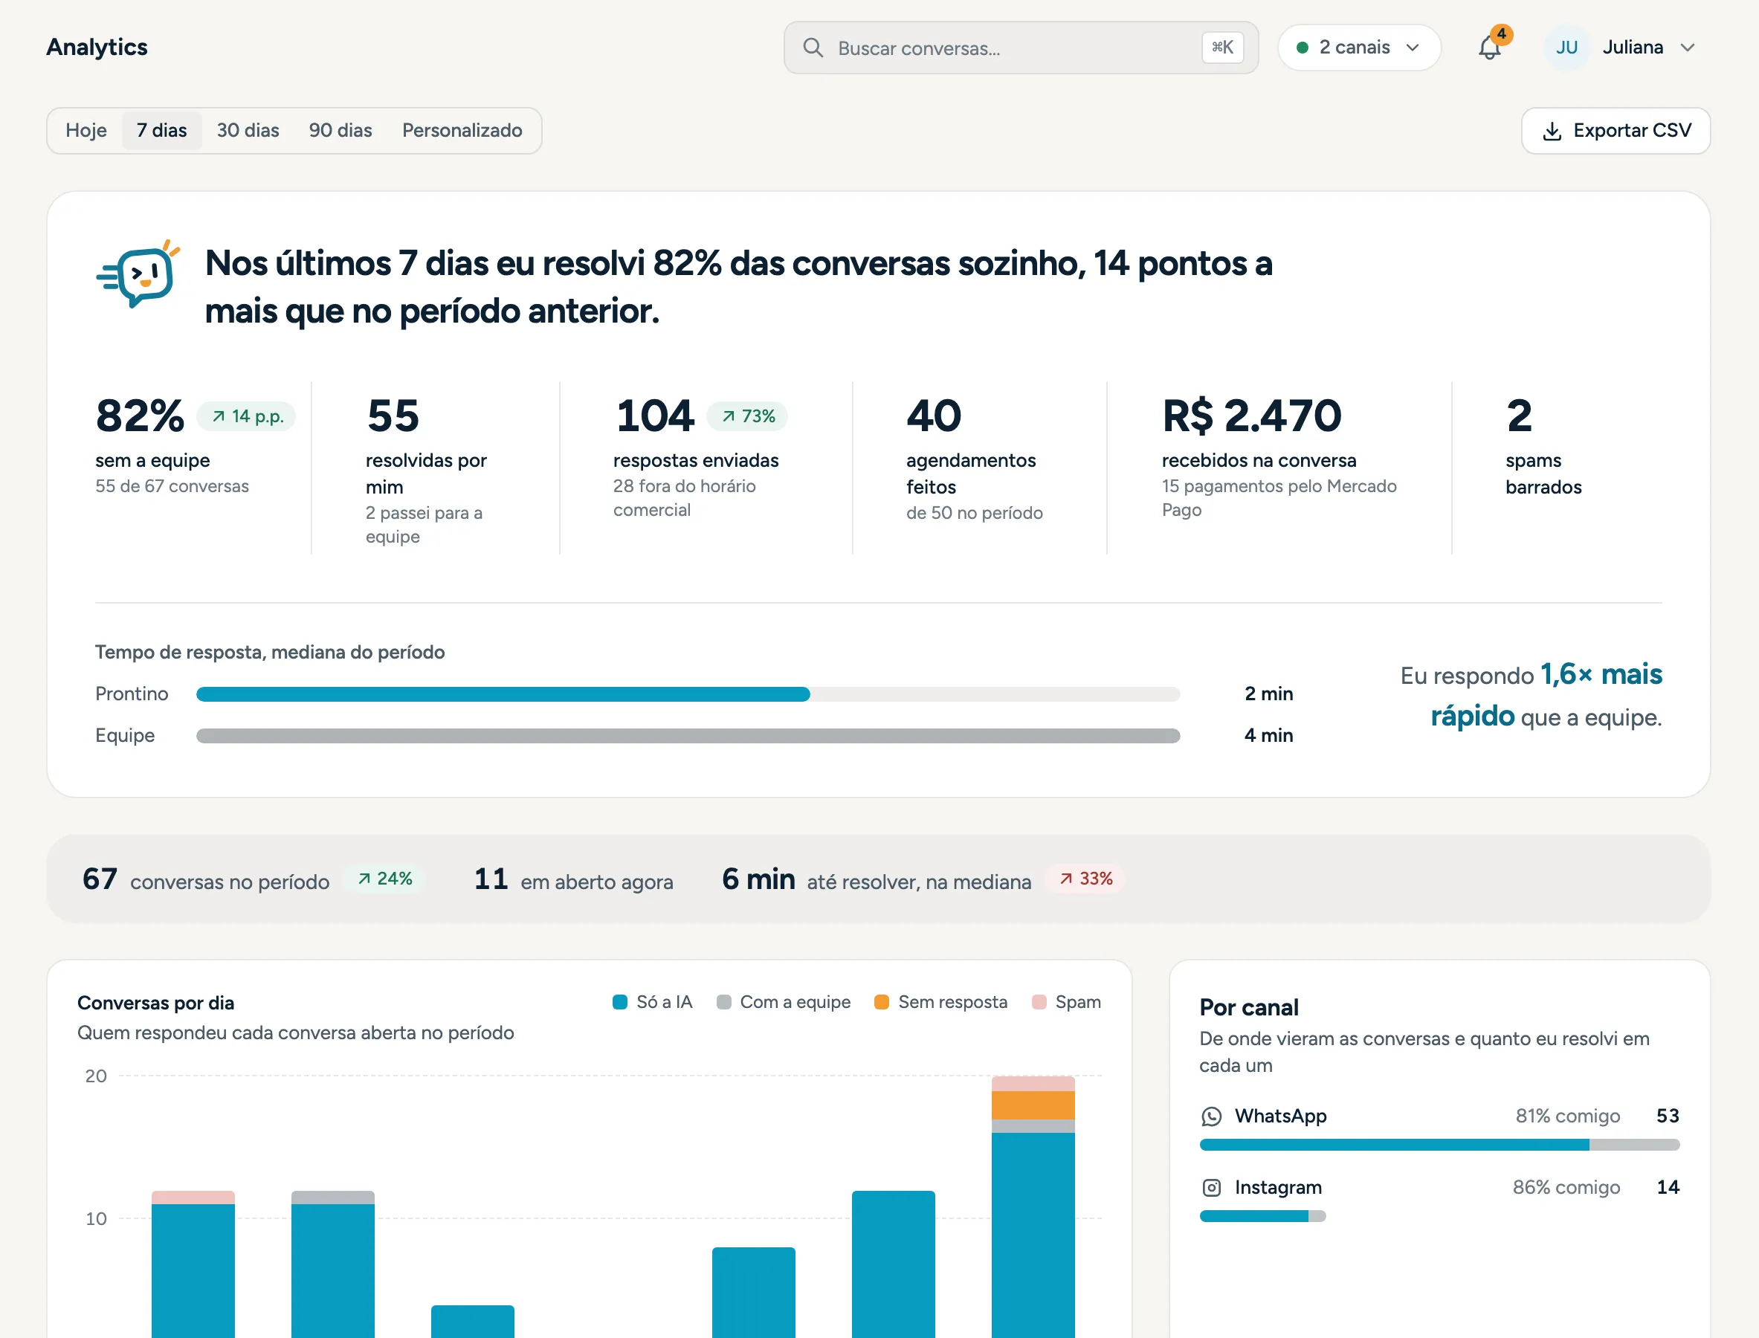
Task: Open the notifications bell
Action: [1489, 48]
